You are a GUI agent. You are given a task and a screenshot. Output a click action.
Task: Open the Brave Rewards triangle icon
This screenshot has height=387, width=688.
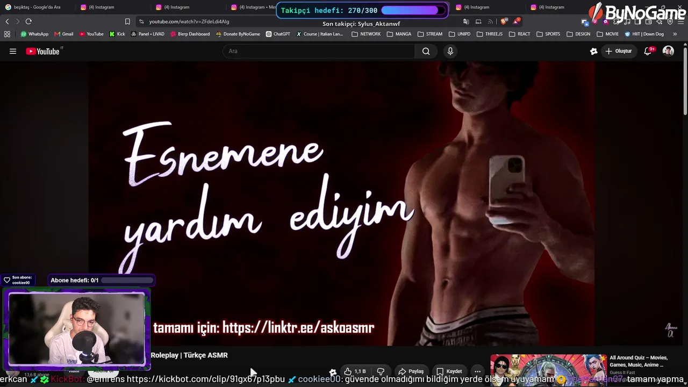516,21
